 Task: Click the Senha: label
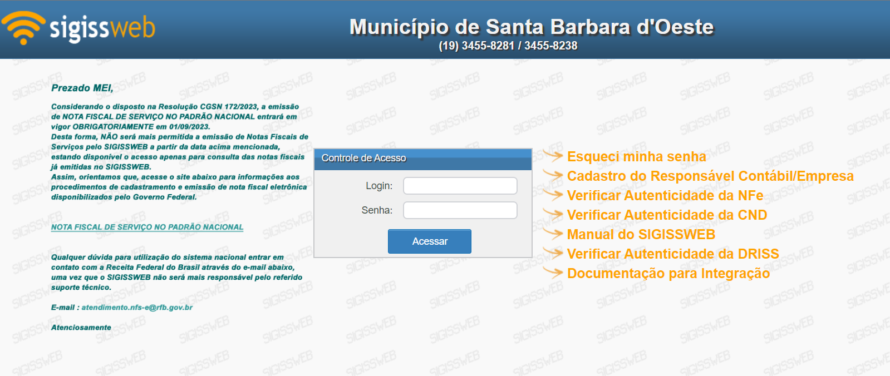[377, 210]
